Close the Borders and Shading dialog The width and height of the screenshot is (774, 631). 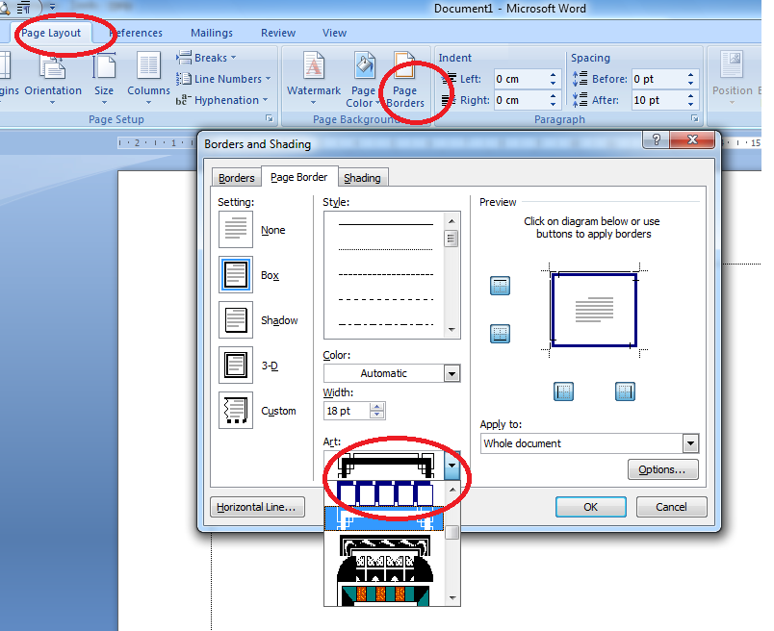click(692, 139)
